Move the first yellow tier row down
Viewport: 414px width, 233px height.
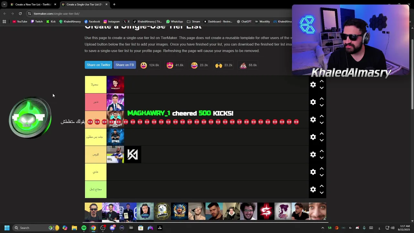click(x=321, y=88)
